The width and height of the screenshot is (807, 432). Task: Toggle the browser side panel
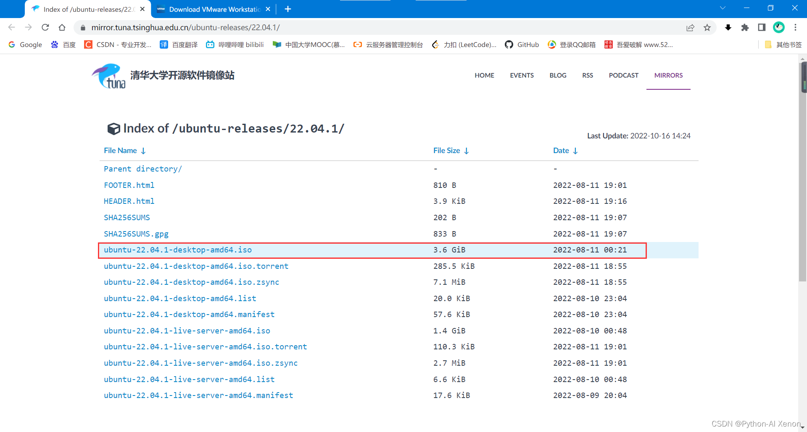[x=762, y=28]
